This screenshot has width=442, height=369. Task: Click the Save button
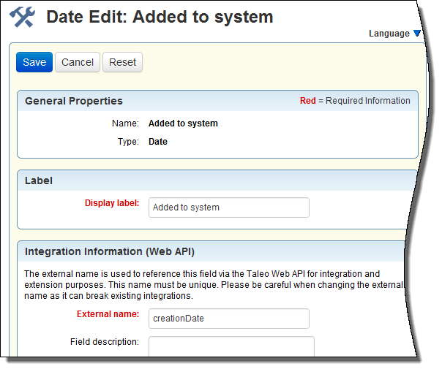click(x=34, y=62)
